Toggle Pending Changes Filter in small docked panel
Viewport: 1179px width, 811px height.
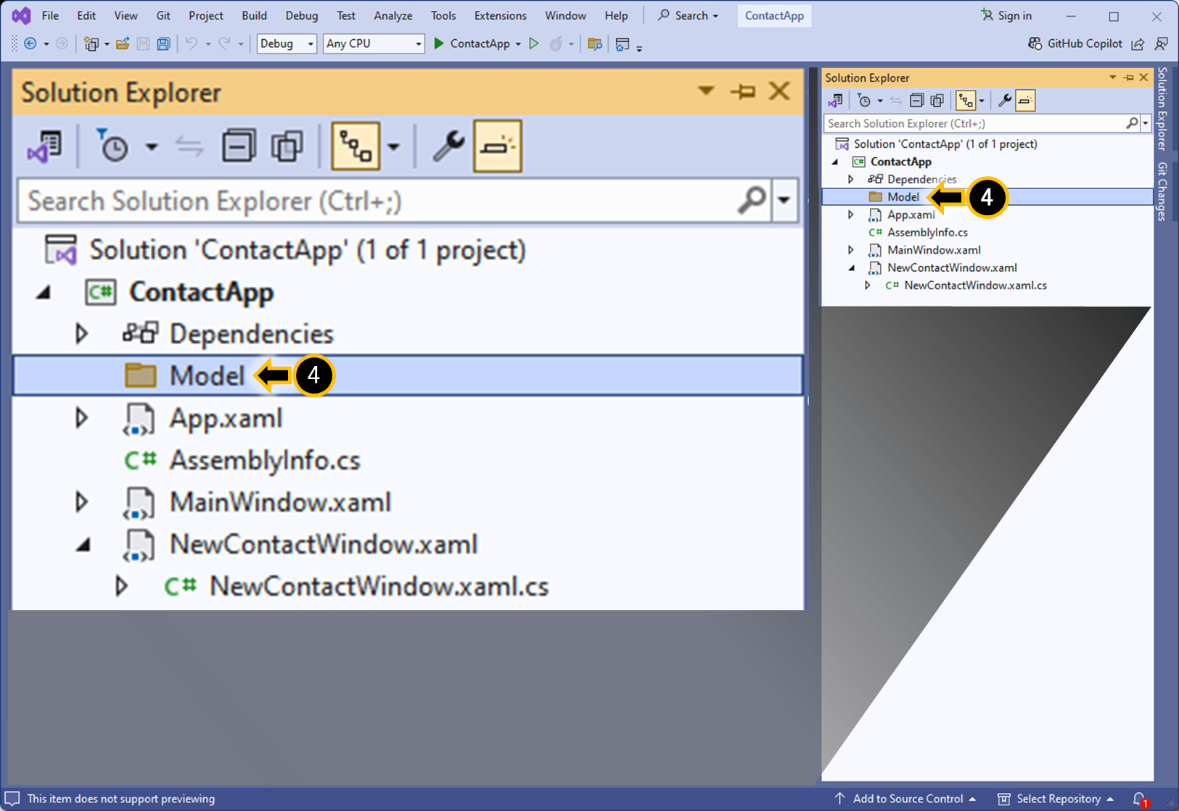(863, 101)
